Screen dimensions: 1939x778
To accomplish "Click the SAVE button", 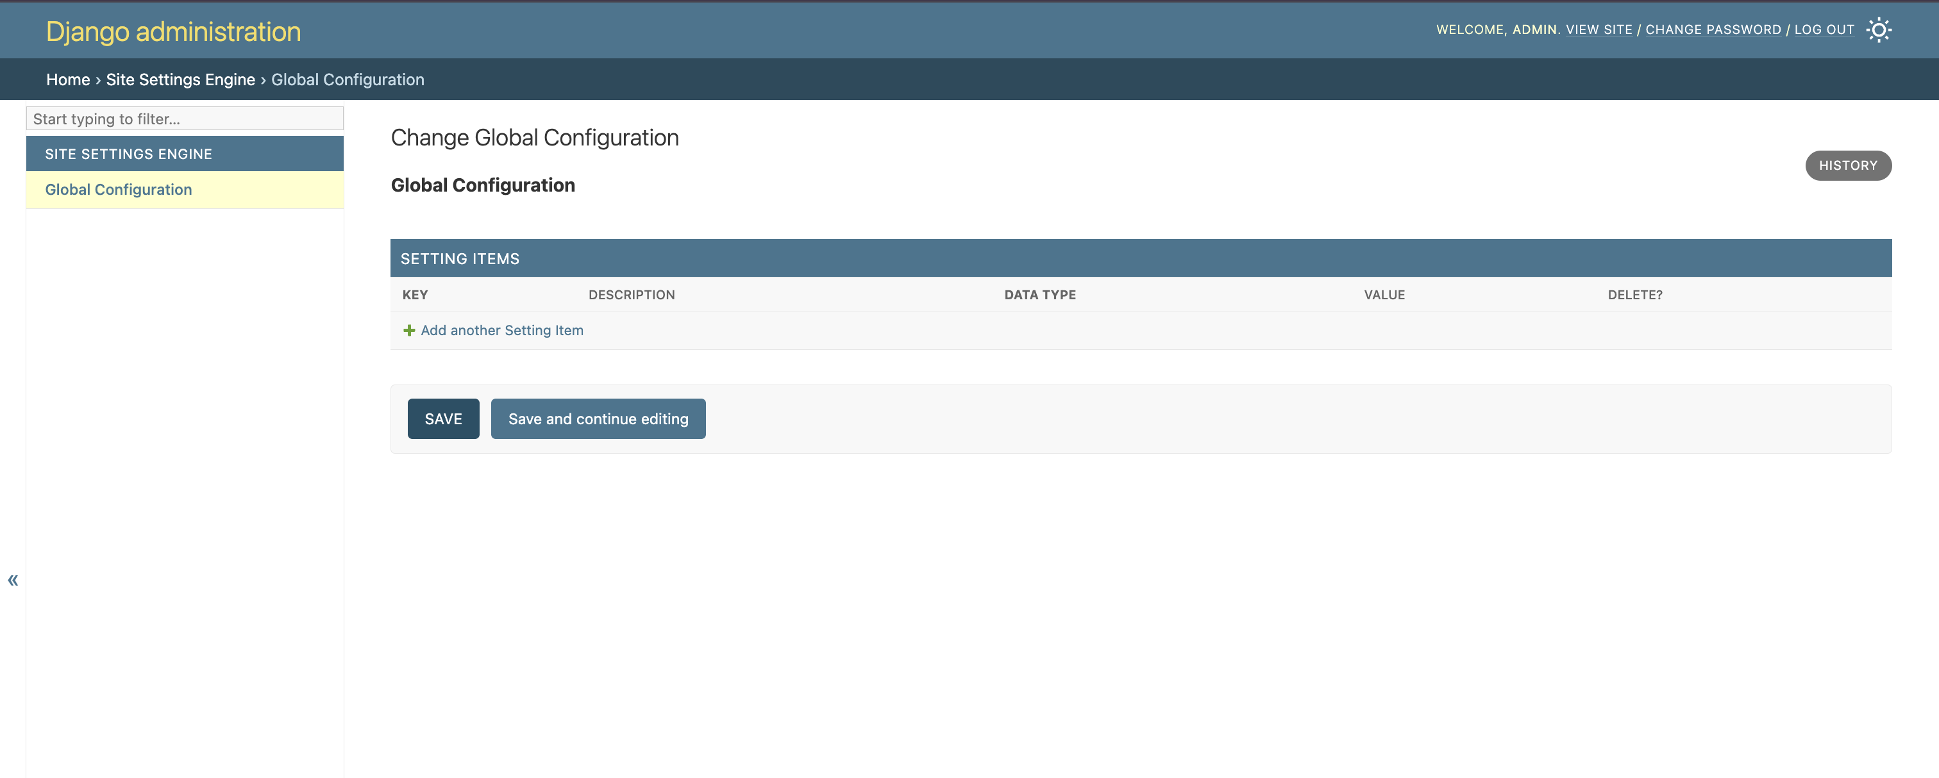I will [443, 419].
